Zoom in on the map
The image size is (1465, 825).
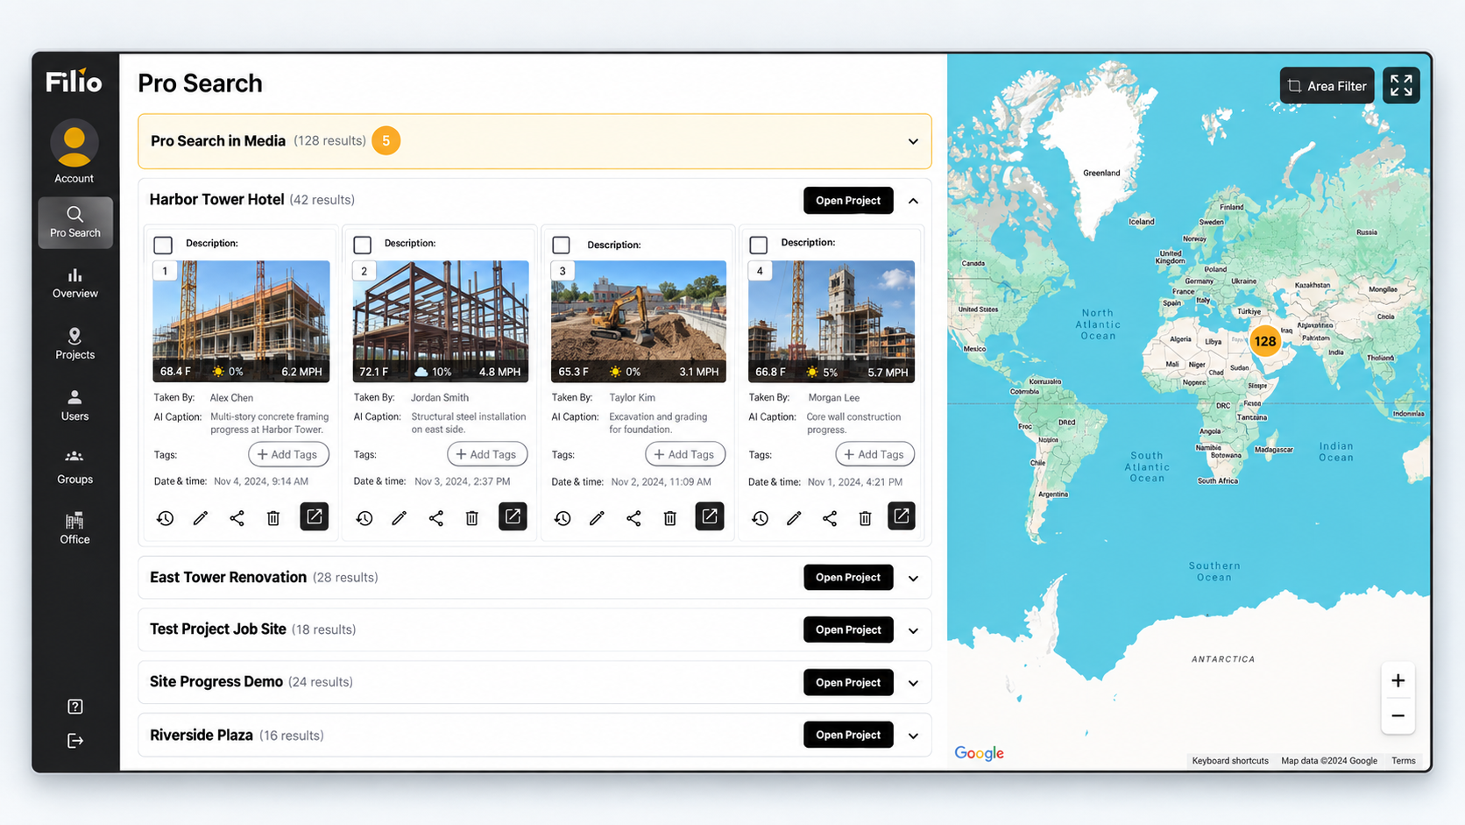pyautogui.click(x=1398, y=680)
